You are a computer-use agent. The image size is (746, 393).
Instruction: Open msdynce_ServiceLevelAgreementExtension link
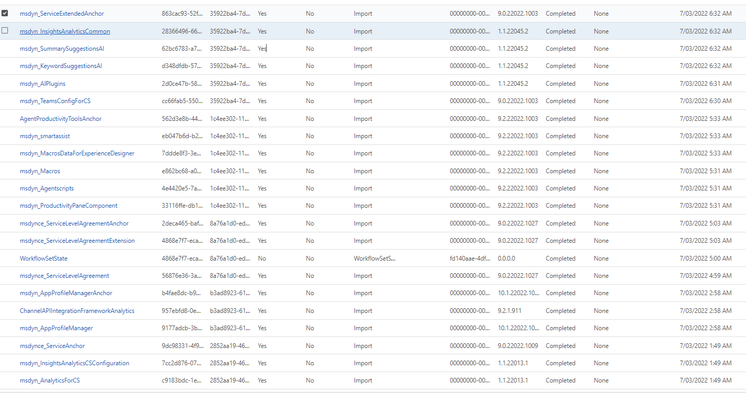click(77, 241)
